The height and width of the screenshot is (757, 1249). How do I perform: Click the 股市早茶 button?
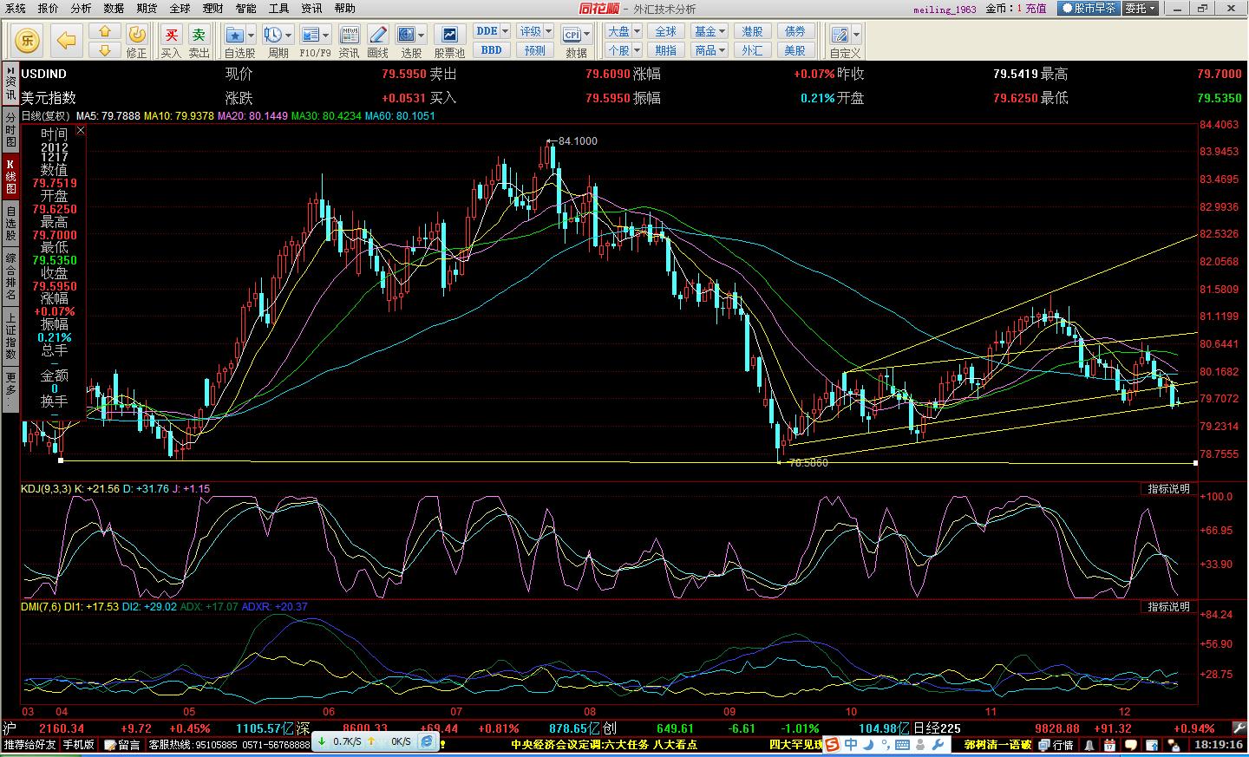point(1089,8)
